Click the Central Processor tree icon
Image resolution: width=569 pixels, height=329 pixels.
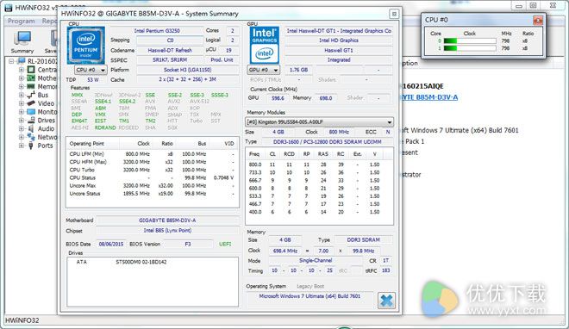(x=32, y=70)
